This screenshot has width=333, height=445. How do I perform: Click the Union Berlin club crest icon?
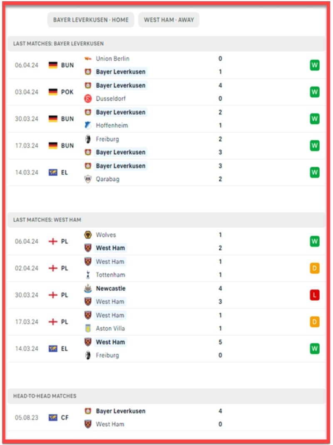click(88, 59)
